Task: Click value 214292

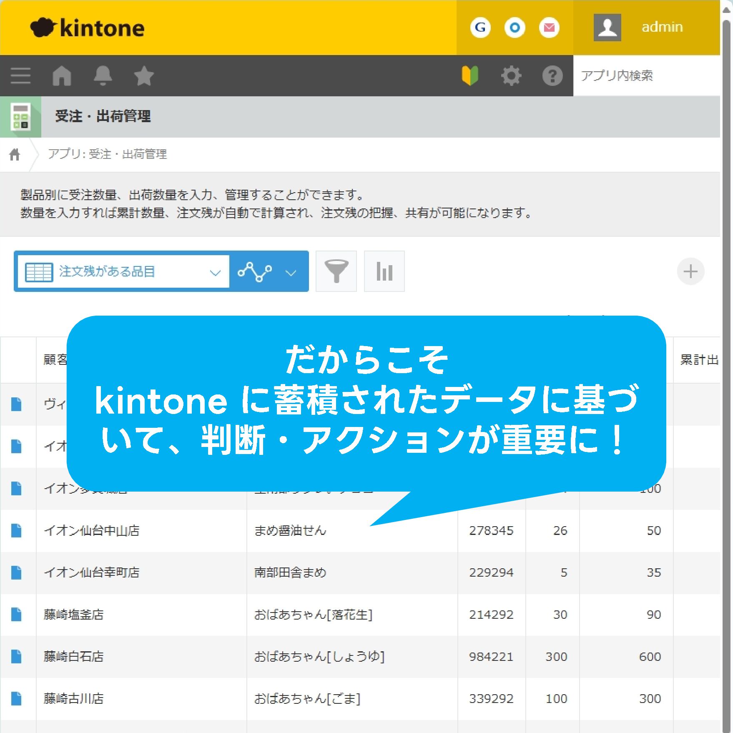Action: point(491,615)
